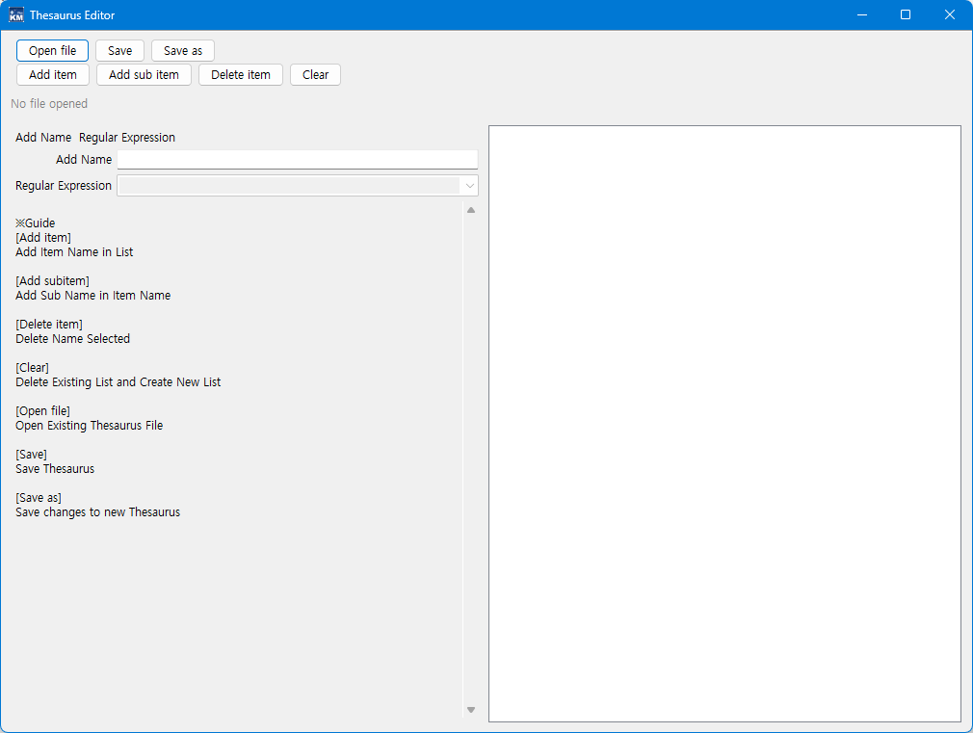Minimize the Thesaurus Editor window

[x=861, y=15]
